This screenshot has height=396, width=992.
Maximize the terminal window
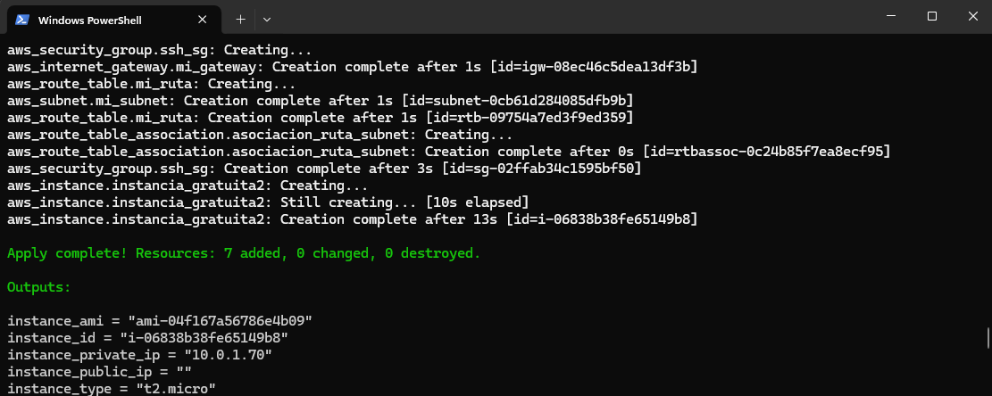[x=932, y=16]
